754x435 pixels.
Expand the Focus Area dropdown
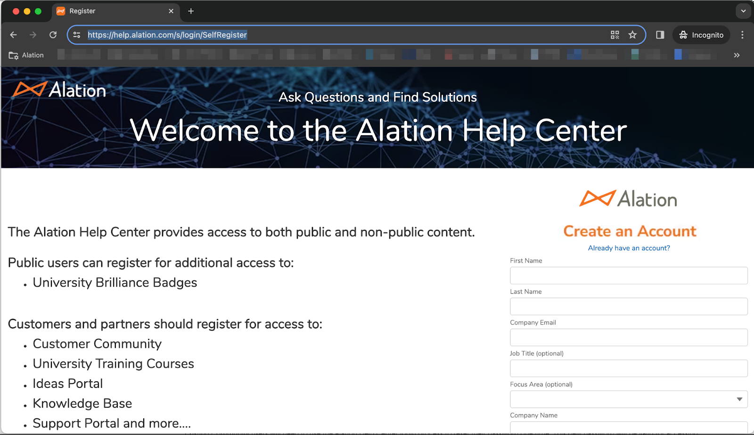pos(629,399)
